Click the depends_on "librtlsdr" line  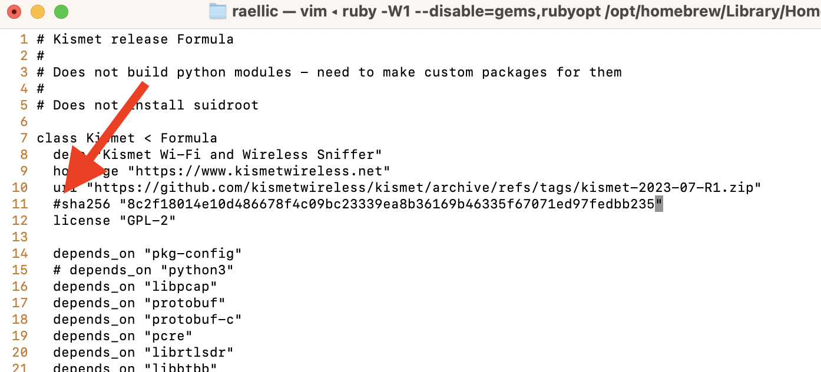(144, 353)
